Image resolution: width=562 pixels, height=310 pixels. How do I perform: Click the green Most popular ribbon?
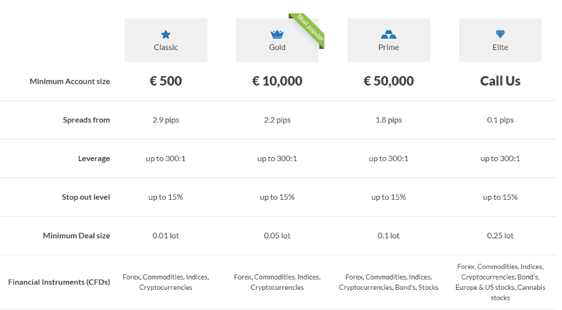tap(307, 29)
